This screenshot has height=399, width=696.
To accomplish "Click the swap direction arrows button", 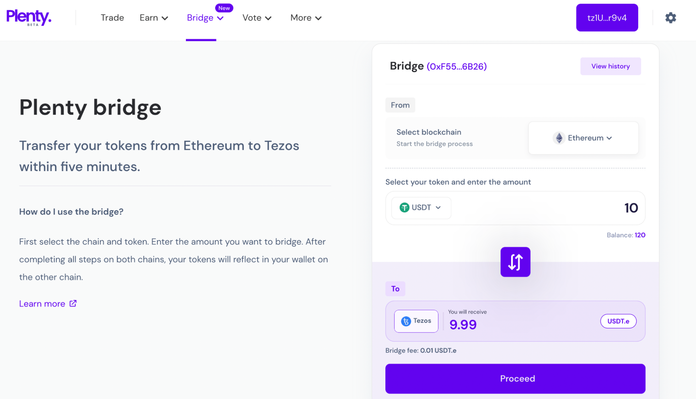I will [515, 262].
